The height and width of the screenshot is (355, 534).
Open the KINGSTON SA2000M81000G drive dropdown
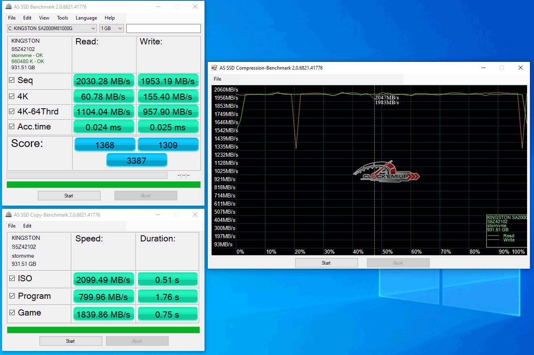coord(52,28)
